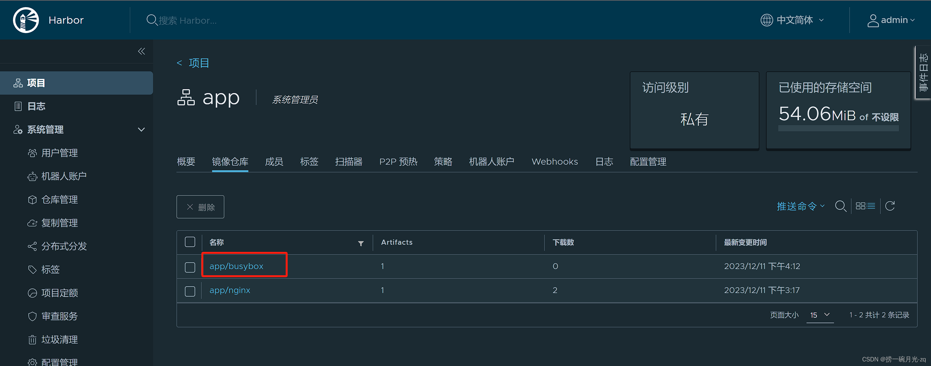Open repository search with magnifier icon
The width and height of the screenshot is (931, 366).
tap(841, 206)
